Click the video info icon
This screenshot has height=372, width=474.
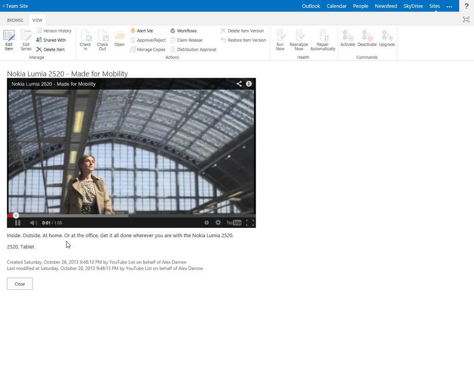point(249,84)
